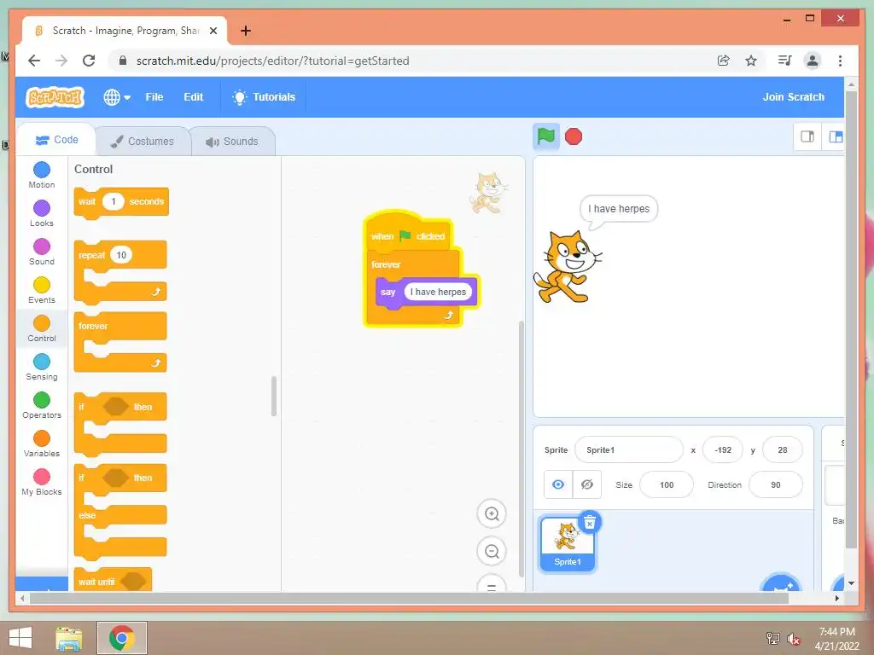The height and width of the screenshot is (655, 874).
Task: Click the green flag to run project
Action: [x=545, y=136]
